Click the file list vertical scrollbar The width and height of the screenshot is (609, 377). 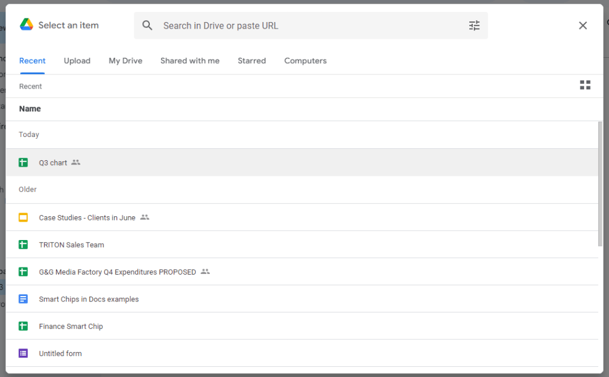(600, 183)
